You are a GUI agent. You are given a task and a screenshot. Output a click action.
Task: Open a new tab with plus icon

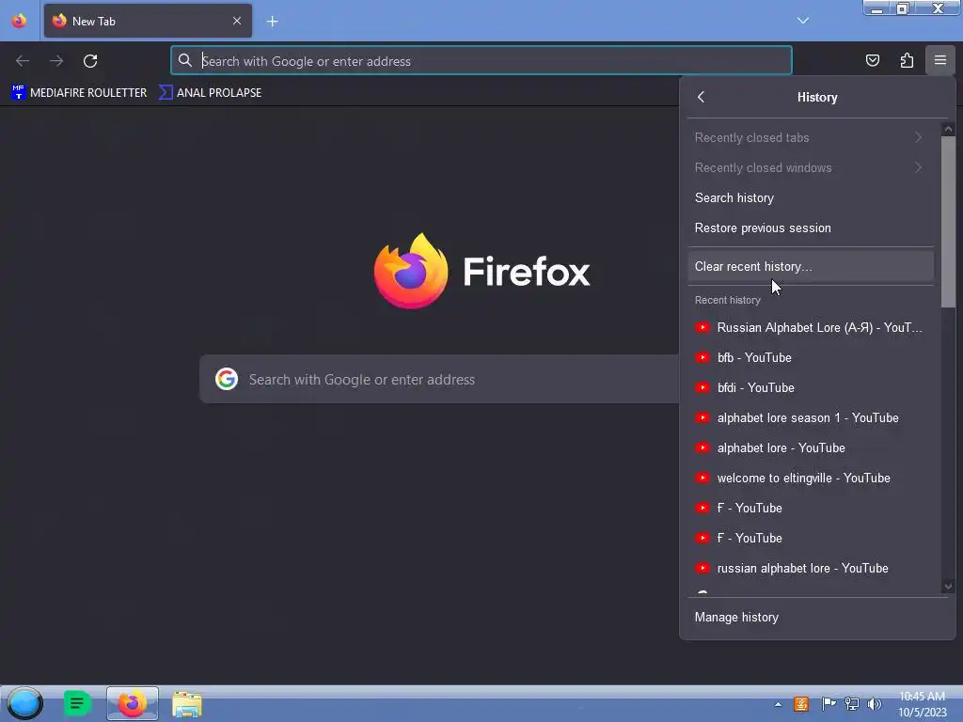click(x=272, y=22)
